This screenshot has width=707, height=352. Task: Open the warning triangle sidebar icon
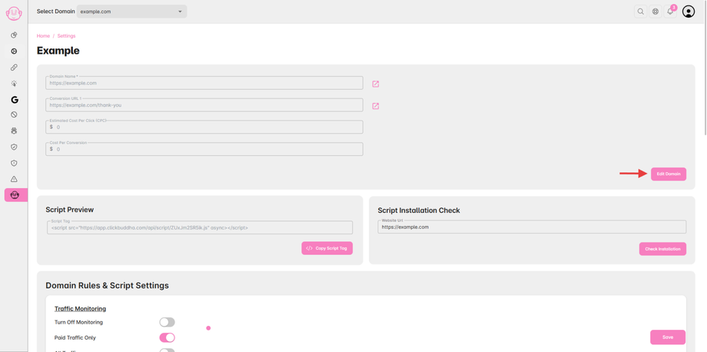[14, 179]
